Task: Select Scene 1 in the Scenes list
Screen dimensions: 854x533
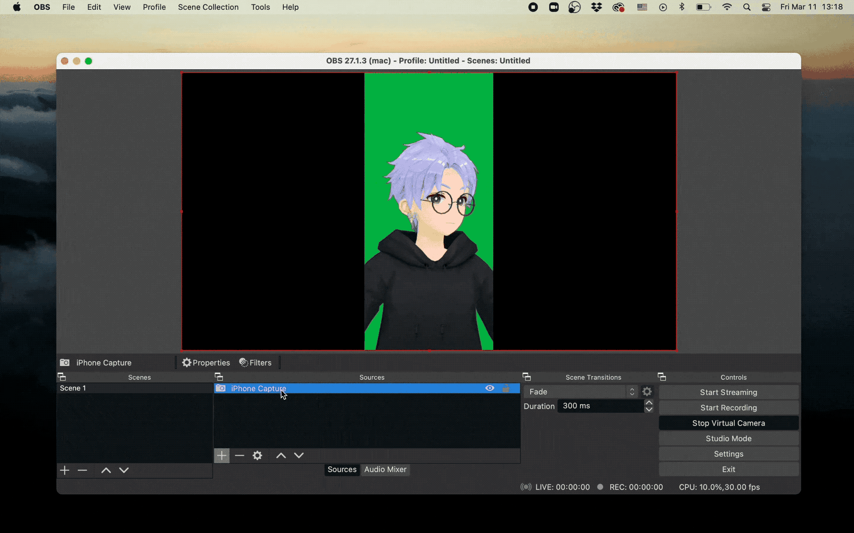Action: pyautogui.click(x=73, y=388)
